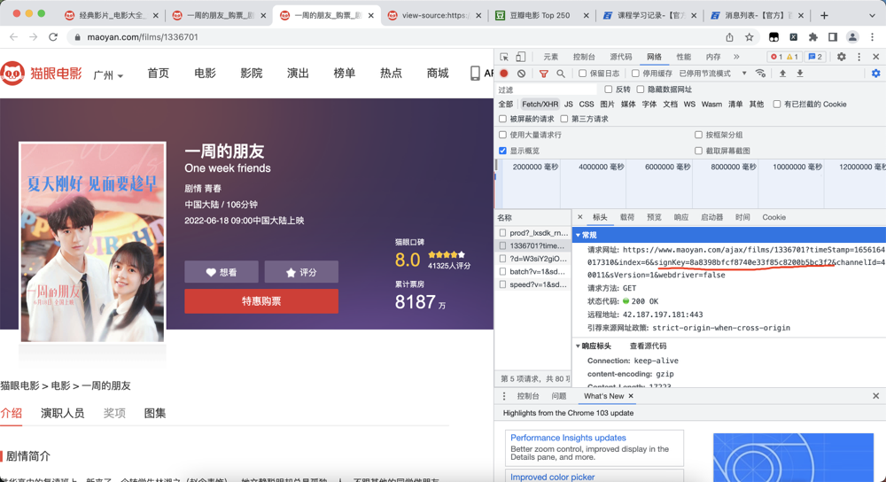
Task: Open the 广州 city dropdown
Action: point(108,75)
